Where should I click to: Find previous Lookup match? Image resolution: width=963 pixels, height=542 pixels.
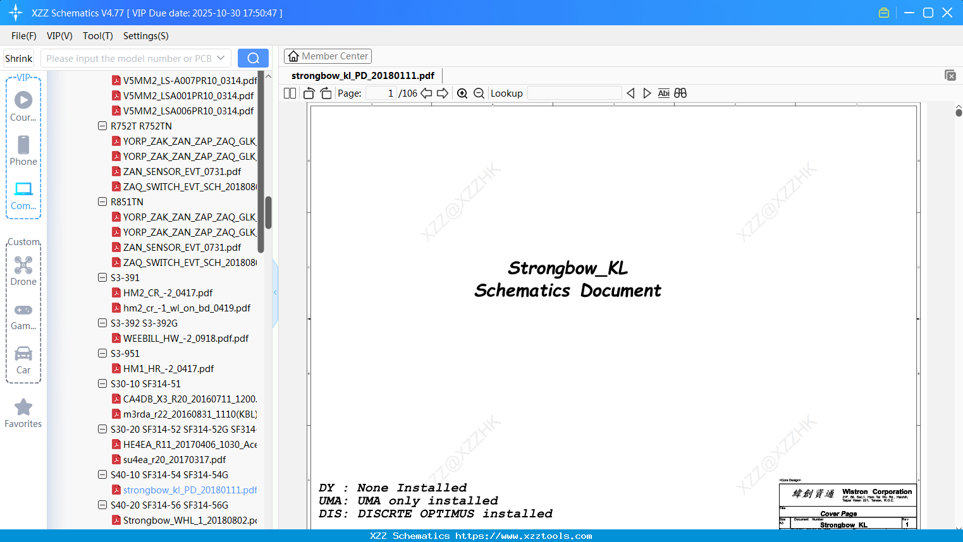click(630, 93)
